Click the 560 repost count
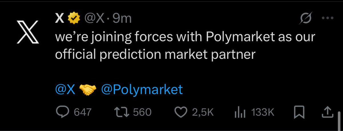 (142, 112)
